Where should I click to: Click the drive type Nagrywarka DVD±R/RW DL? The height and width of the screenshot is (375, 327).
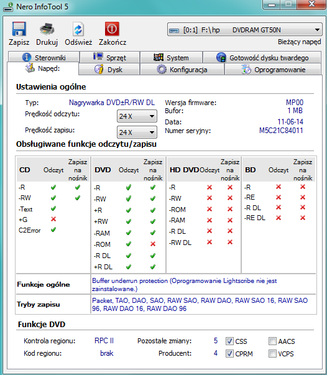pyautogui.click(x=112, y=103)
